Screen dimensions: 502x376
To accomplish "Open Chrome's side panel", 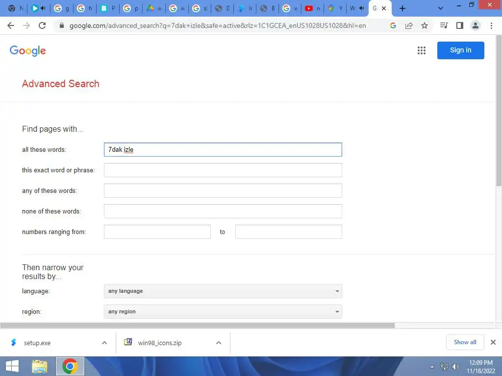I will point(460,25).
